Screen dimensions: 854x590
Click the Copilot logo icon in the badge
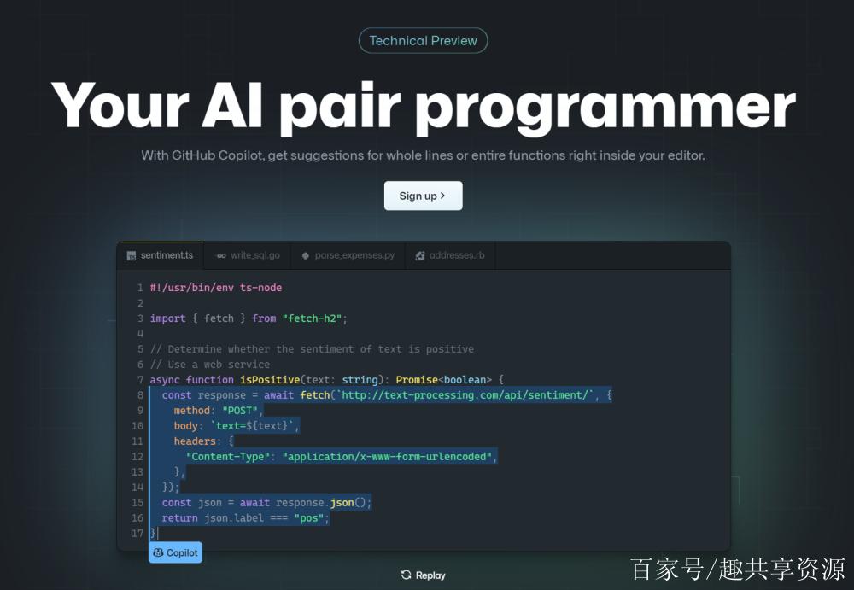(x=158, y=552)
